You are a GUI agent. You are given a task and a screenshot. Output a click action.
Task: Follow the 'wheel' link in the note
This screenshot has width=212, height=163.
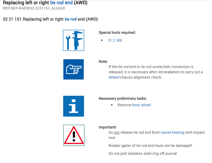(x=113, y=77)
